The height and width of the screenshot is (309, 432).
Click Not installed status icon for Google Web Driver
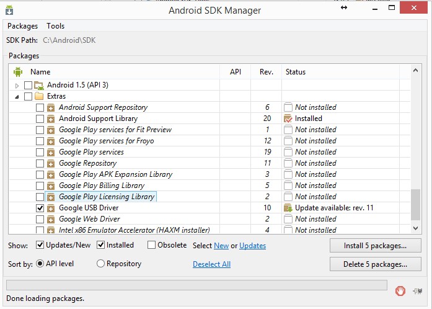point(288,219)
